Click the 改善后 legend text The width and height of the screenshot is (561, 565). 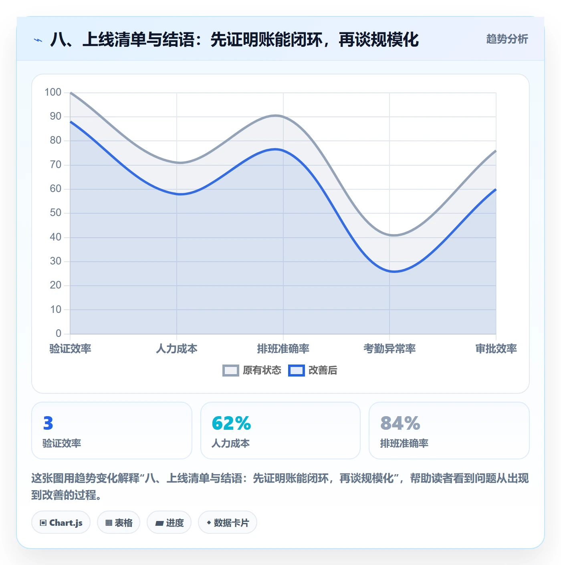(323, 371)
